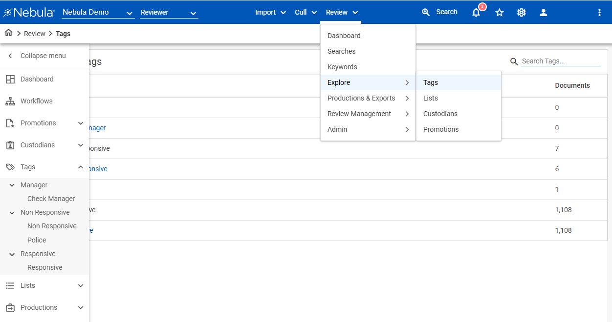Open settings gear icon in header
The width and height of the screenshot is (612, 322).
coord(521,13)
